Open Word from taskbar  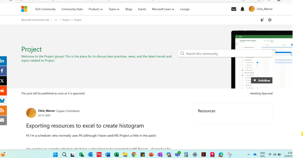(x=107, y=154)
